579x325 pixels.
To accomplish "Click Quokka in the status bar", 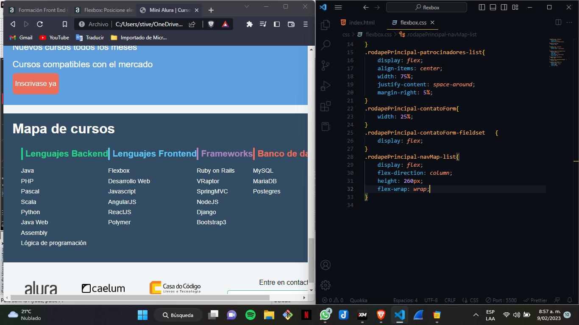I will click(359, 300).
